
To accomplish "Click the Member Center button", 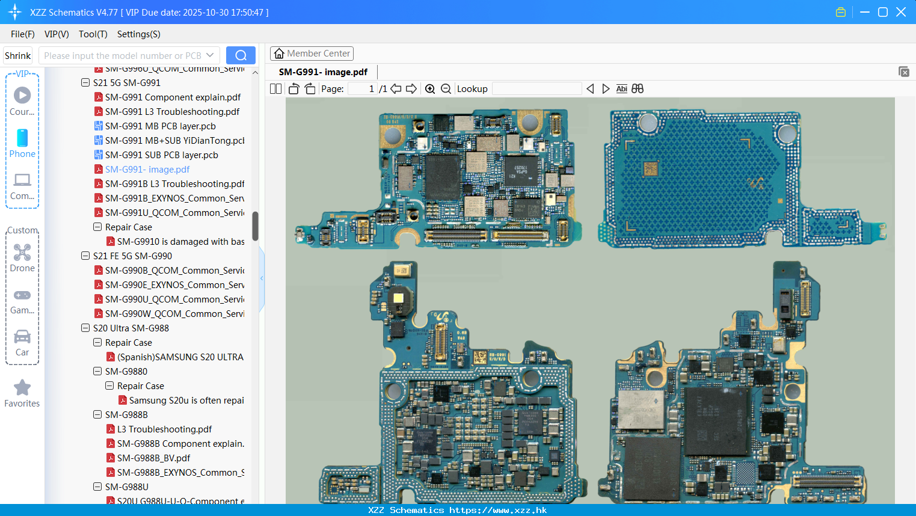I will 312,54.
